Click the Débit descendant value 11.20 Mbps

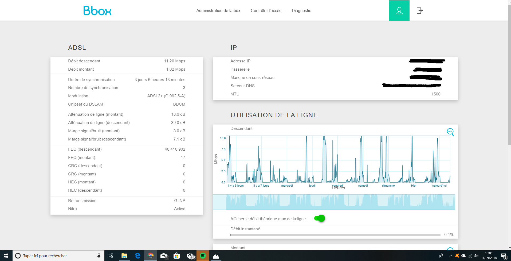tap(175, 61)
